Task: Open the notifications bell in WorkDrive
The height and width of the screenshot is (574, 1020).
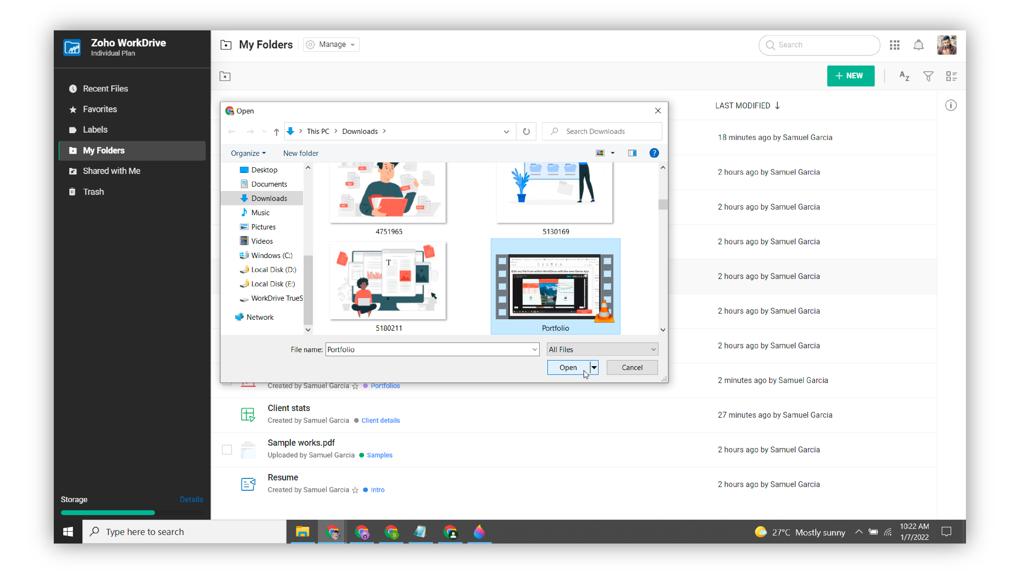Action: [919, 45]
